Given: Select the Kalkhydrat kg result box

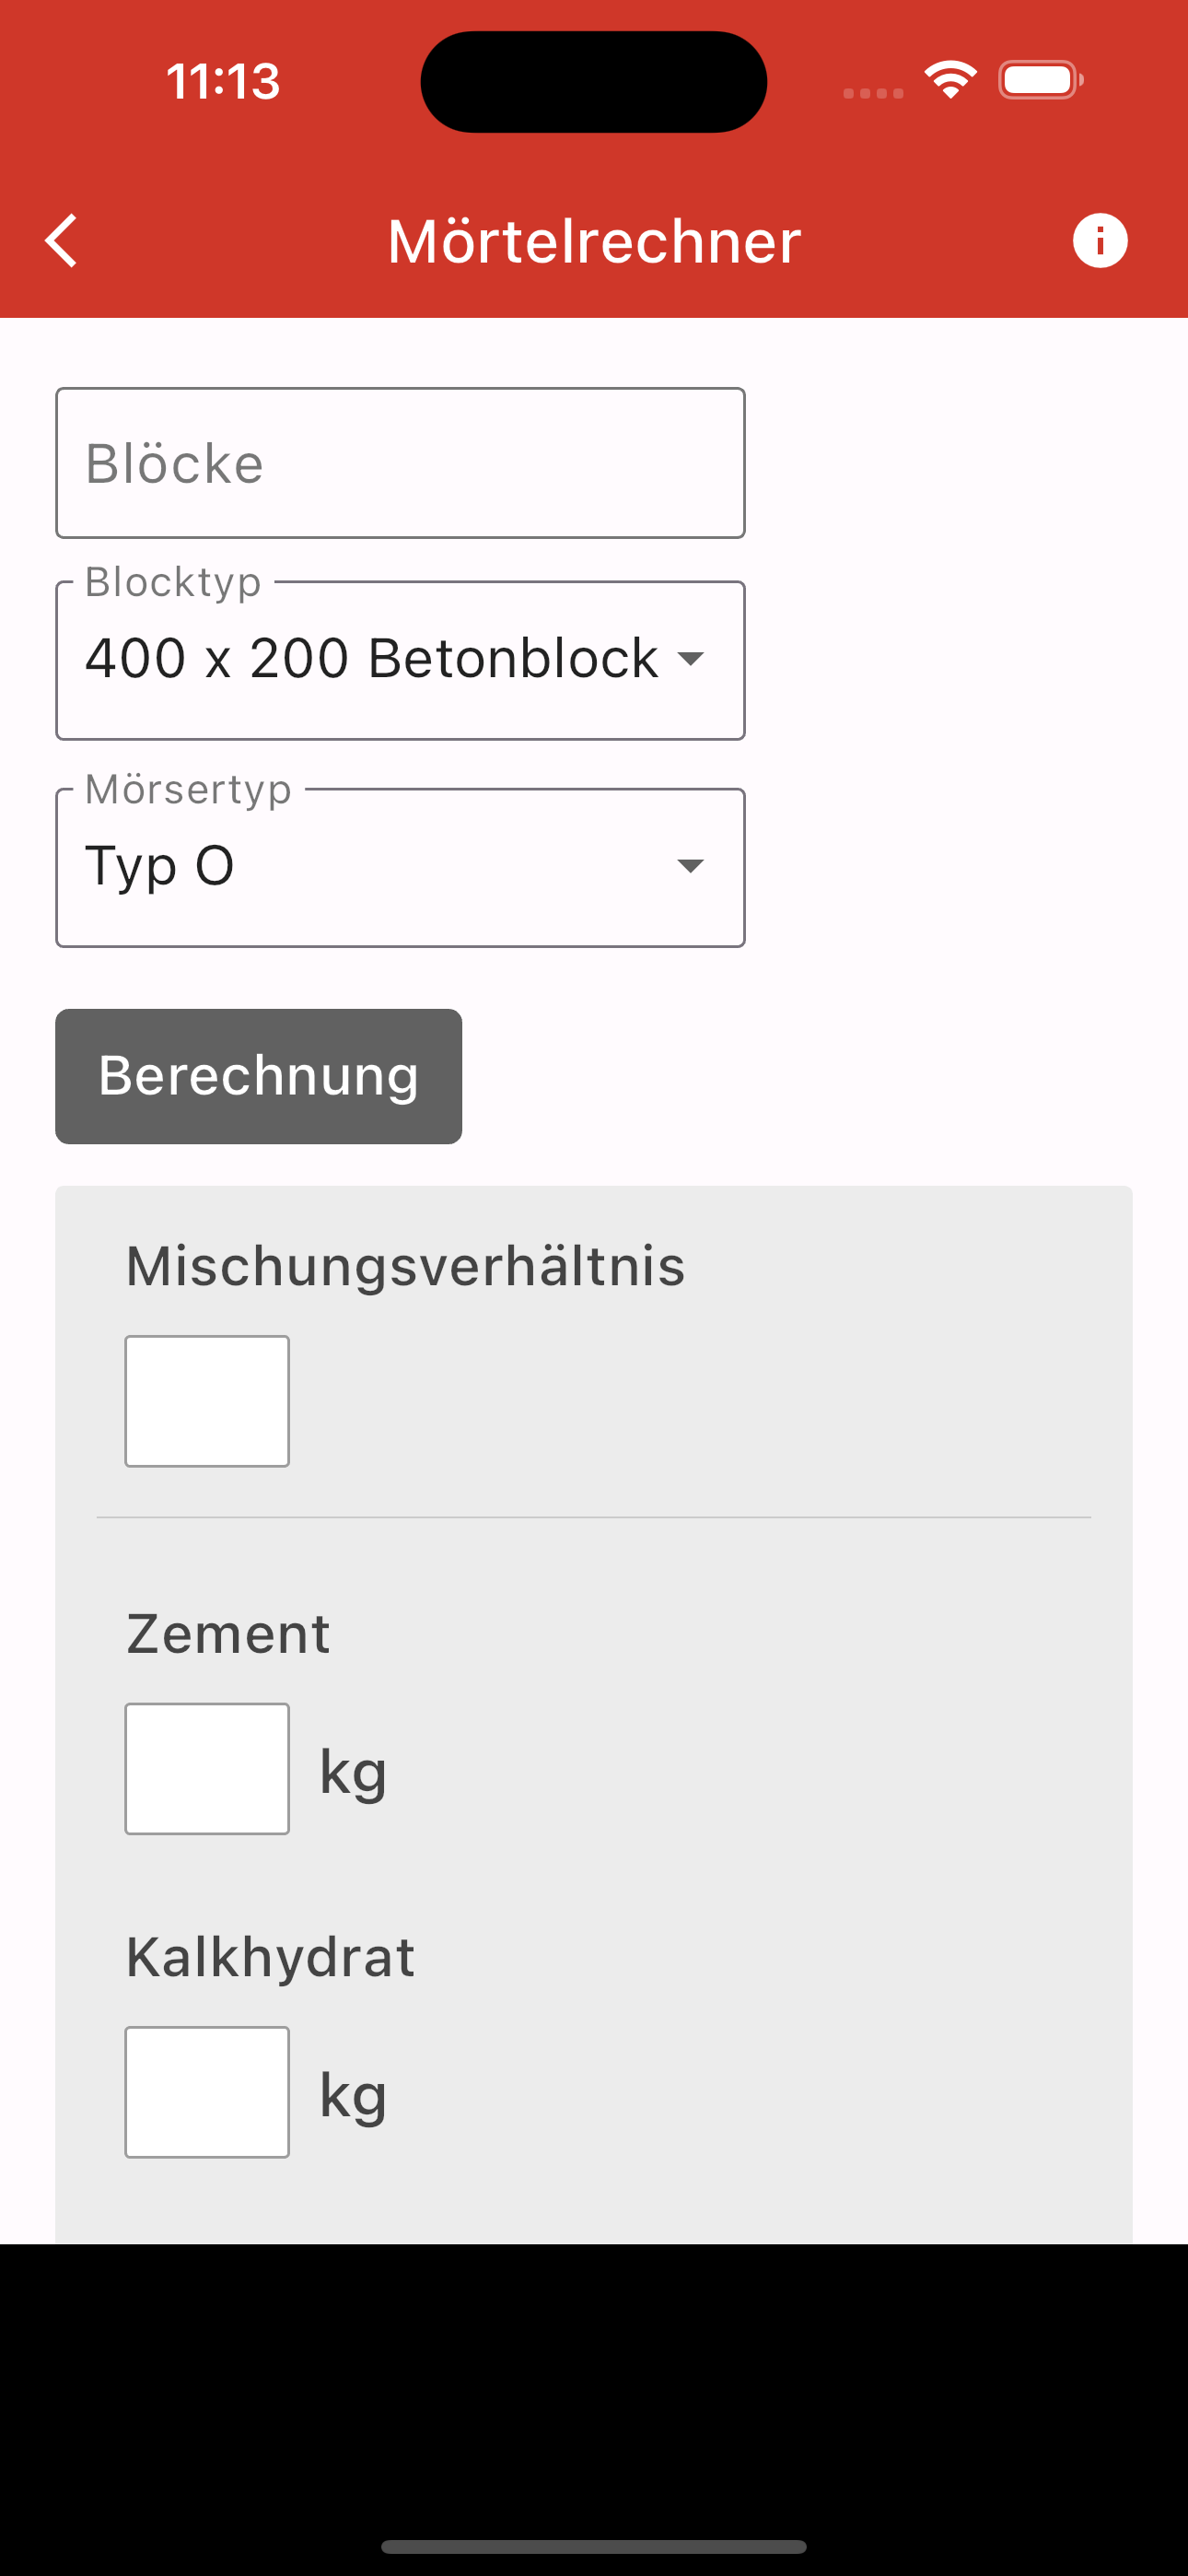Looking at the screenshot, I should click(207, 2092).
